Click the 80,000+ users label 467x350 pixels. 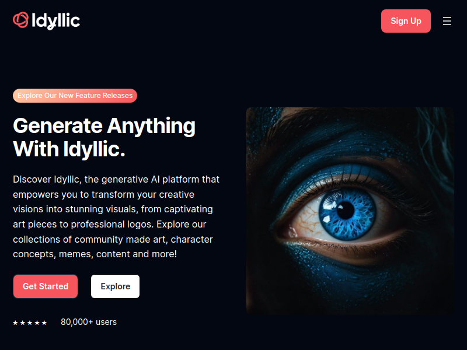click(x=89, y=322)
